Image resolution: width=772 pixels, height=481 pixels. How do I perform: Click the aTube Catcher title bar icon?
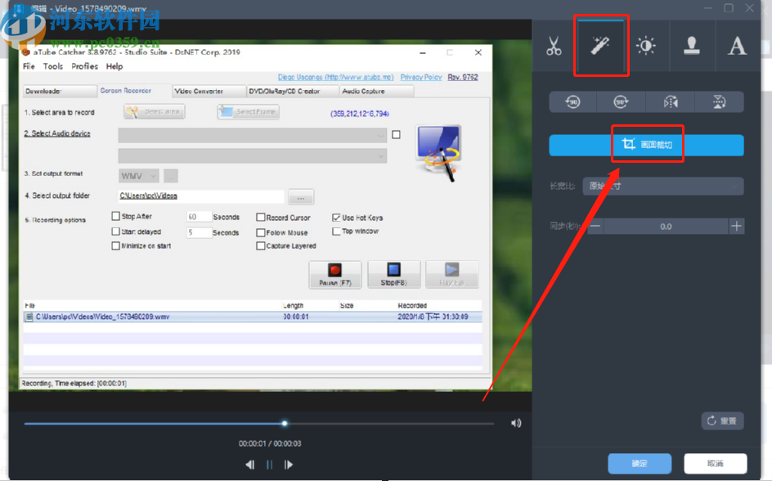pyautogui.click(x=25, y=52)
